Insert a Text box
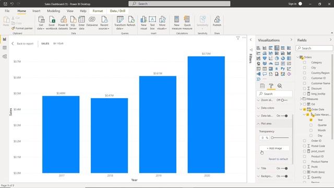The image size is (334, 188). pyautogui.click(x=152, y=23)
